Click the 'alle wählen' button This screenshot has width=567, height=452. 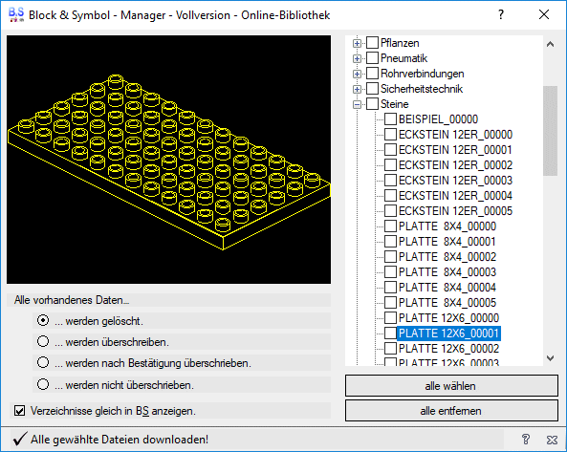coord(451,386)
